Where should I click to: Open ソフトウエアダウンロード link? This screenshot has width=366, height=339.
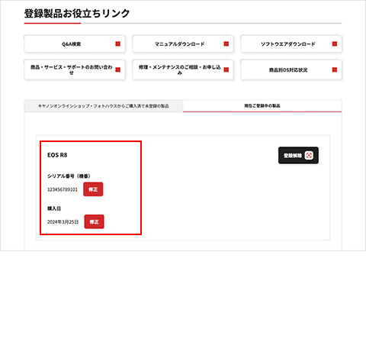[291, 44]
